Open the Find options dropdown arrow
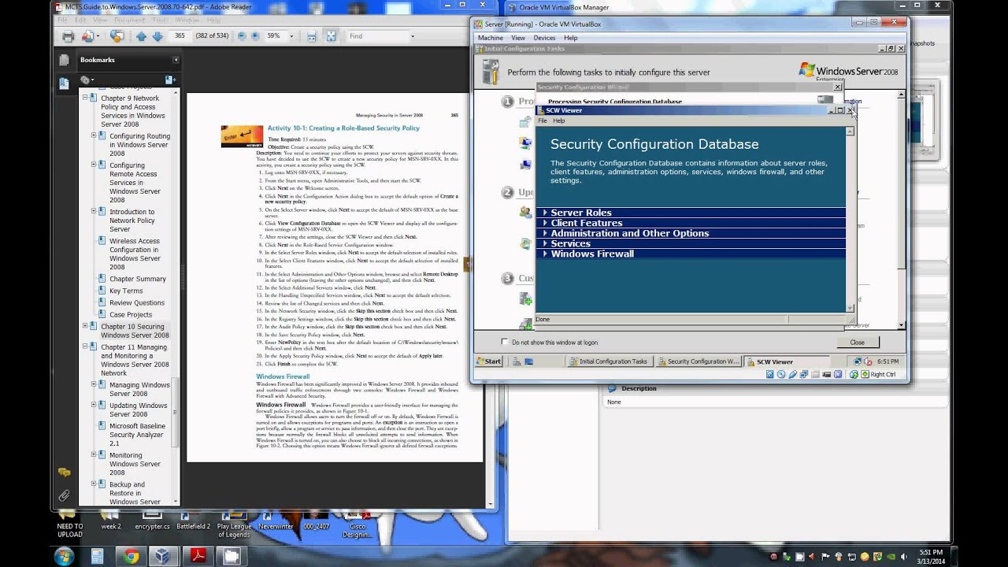 coord(412,36)
